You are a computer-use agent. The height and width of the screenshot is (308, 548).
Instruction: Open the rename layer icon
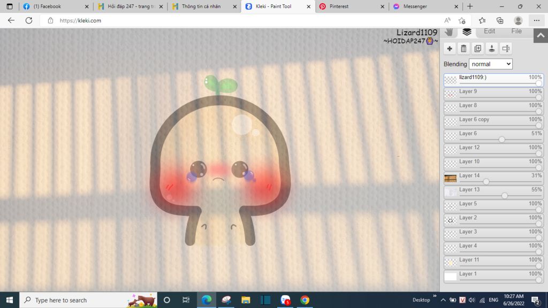click(x=506, y=49)
